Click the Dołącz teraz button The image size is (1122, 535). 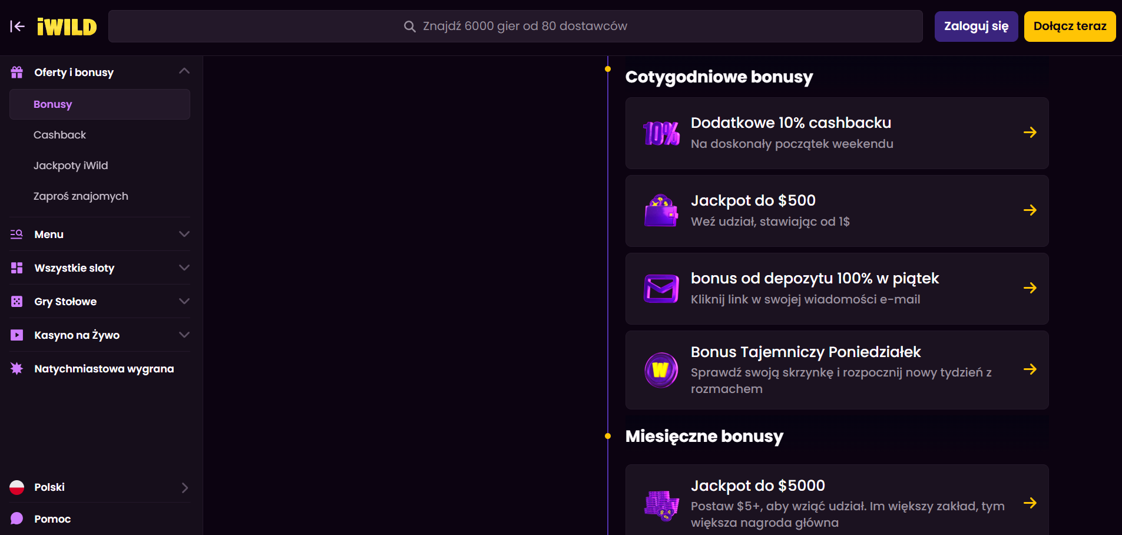tap(1070, 27)
